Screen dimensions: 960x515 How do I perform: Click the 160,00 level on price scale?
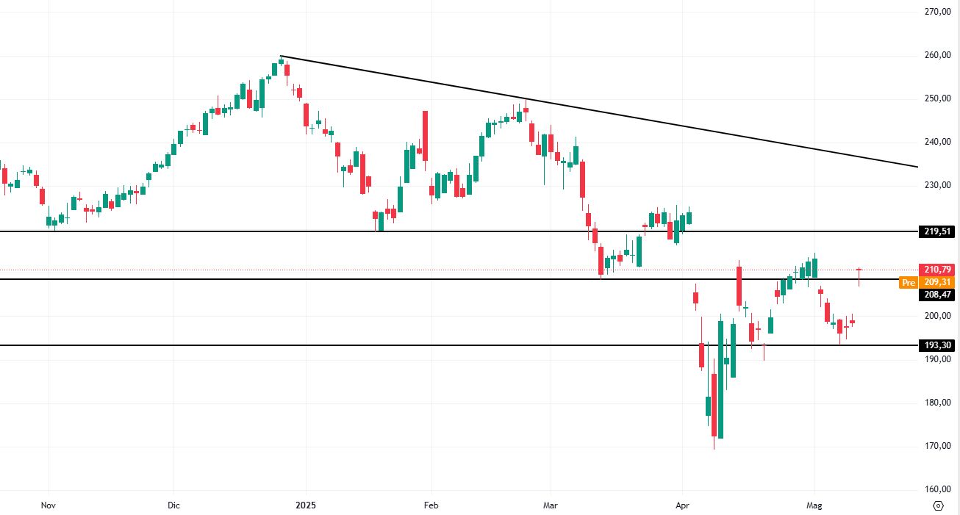click(x=939, y=489)
